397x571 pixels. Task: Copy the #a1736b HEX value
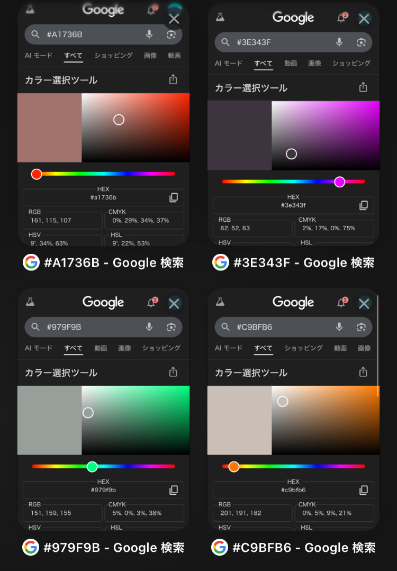point(174,197)
